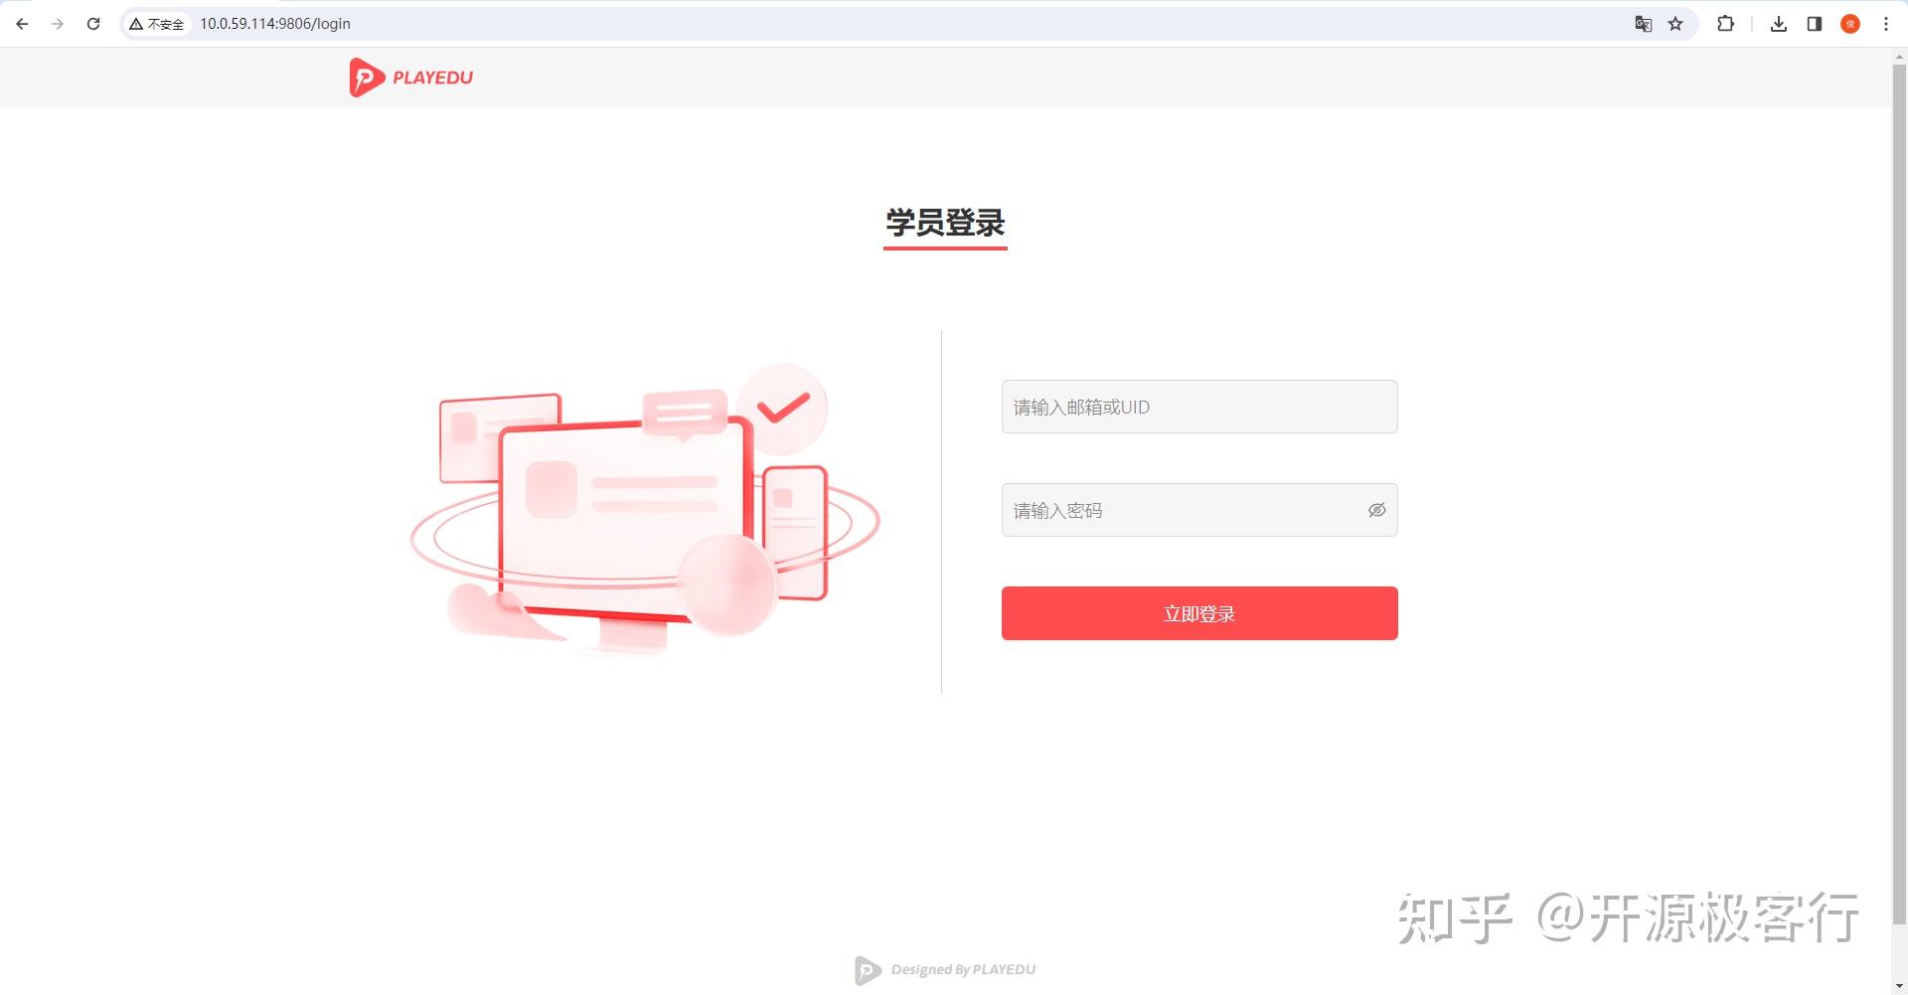
Task: Click the Designed By PLAYEDU footer text
Action: point(961,969)
